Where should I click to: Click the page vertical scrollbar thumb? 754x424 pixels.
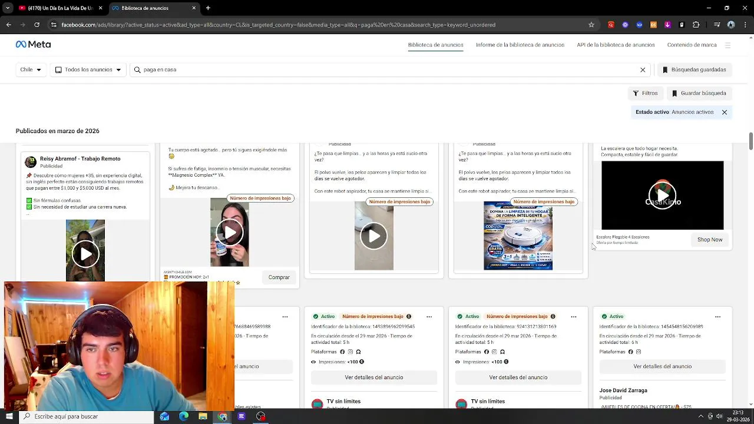pos(750,141)
